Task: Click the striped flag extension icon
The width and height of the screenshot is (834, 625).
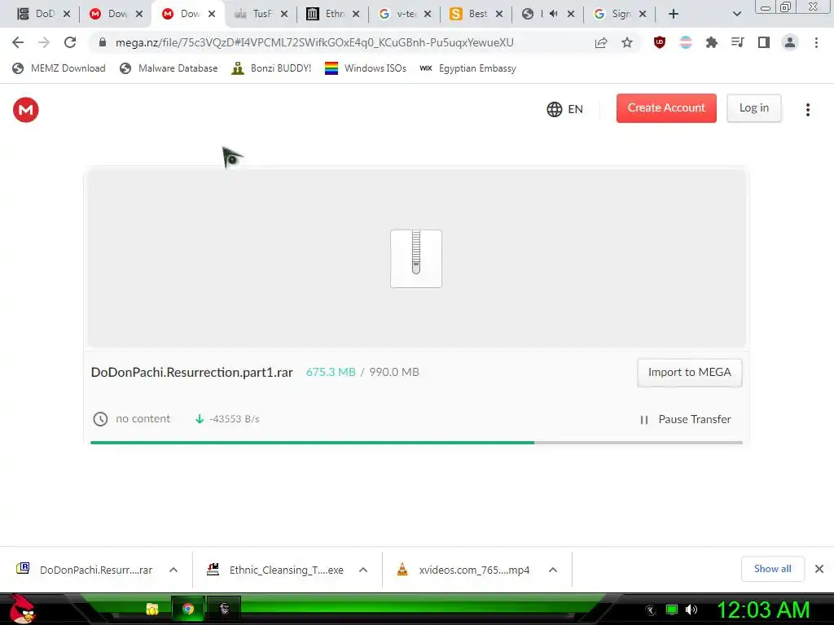Action: pos(686,42)
